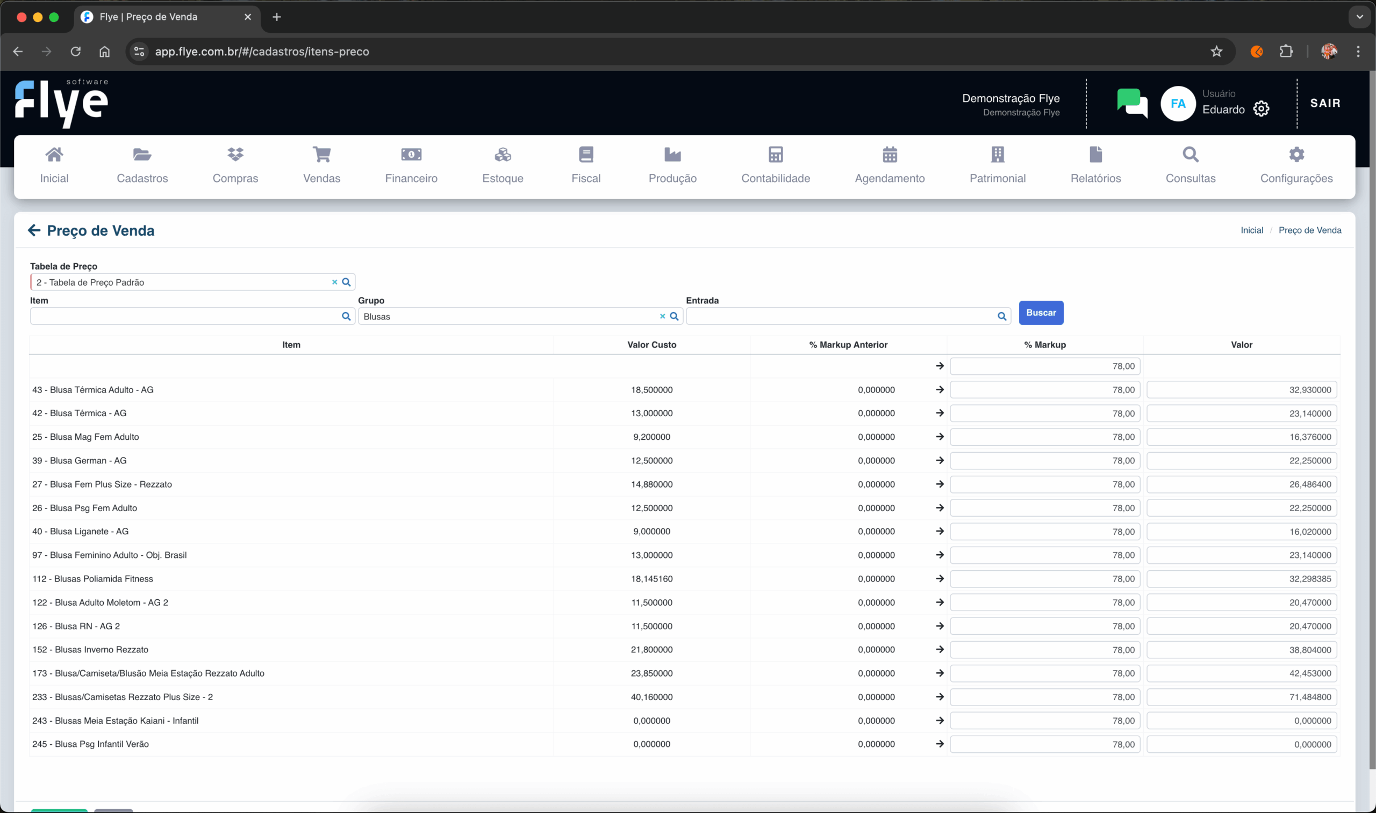The image size is (1376, 813).
Task: Clear the Tabela de Preço selection
Action: pos(334,282)
